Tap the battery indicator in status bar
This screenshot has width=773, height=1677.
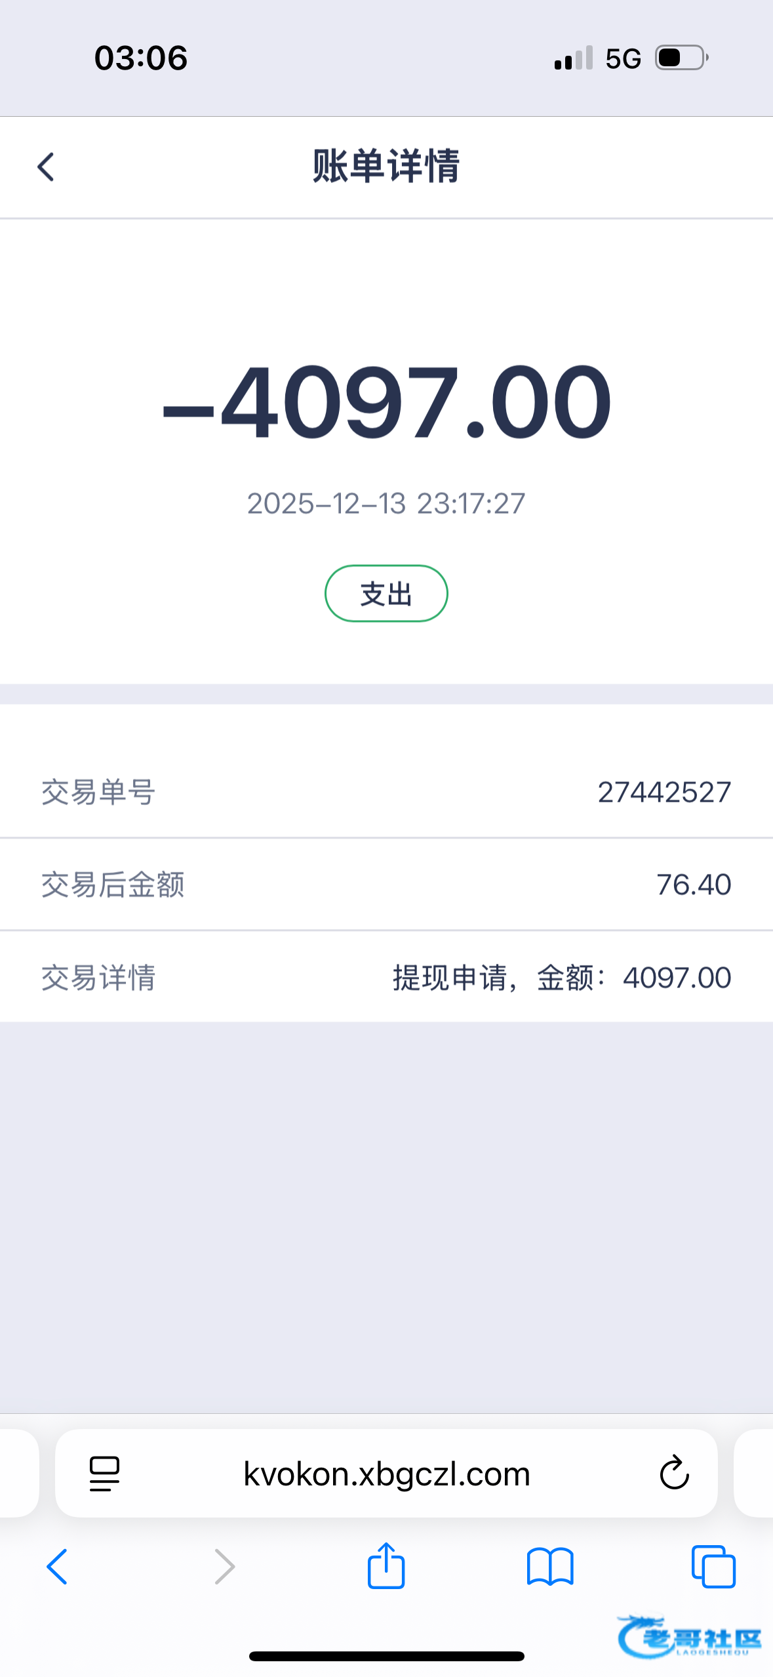click(x=682, y=58)
